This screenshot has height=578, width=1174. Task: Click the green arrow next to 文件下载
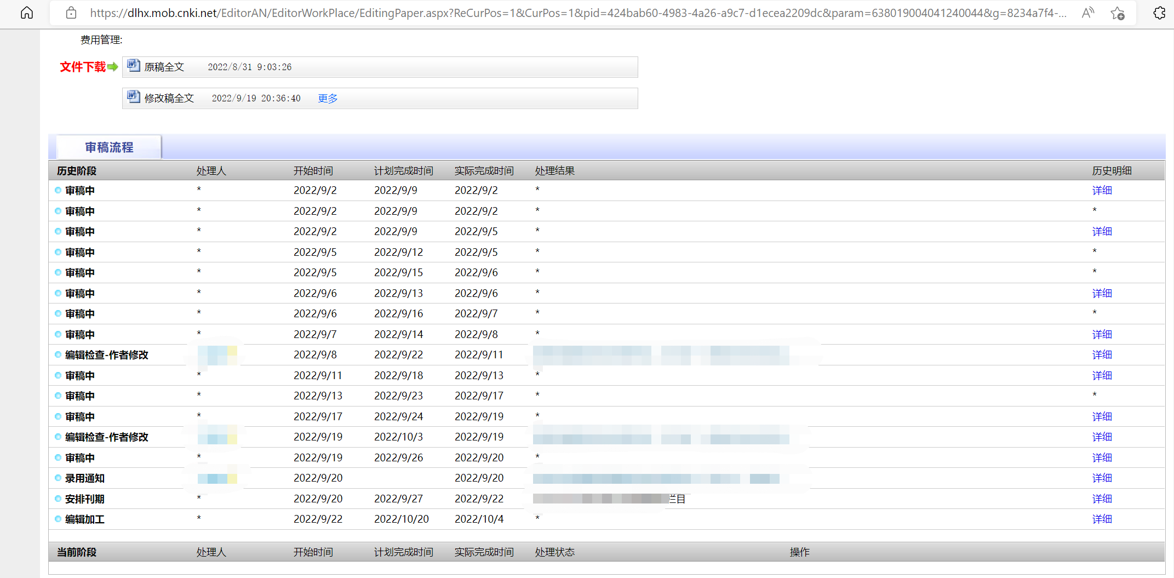113,67
